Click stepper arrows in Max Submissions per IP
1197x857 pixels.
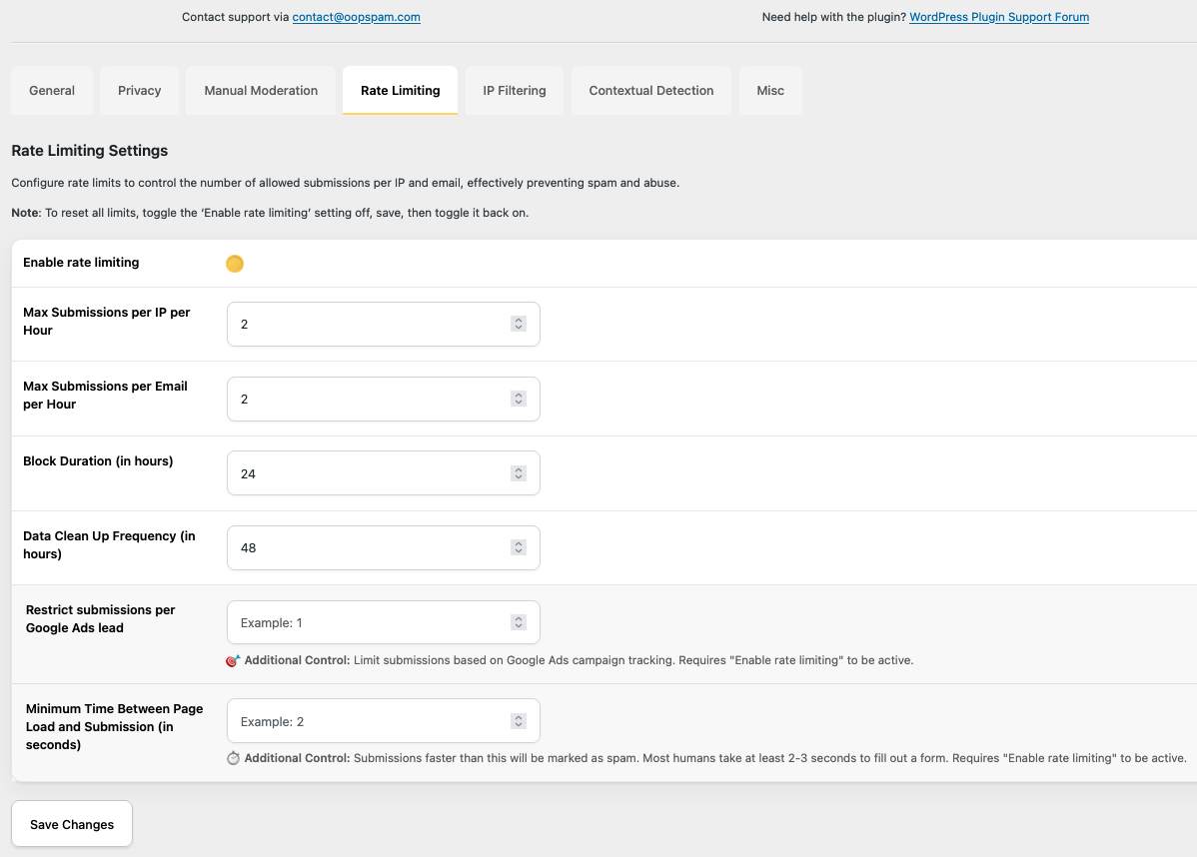click(518, 325)
